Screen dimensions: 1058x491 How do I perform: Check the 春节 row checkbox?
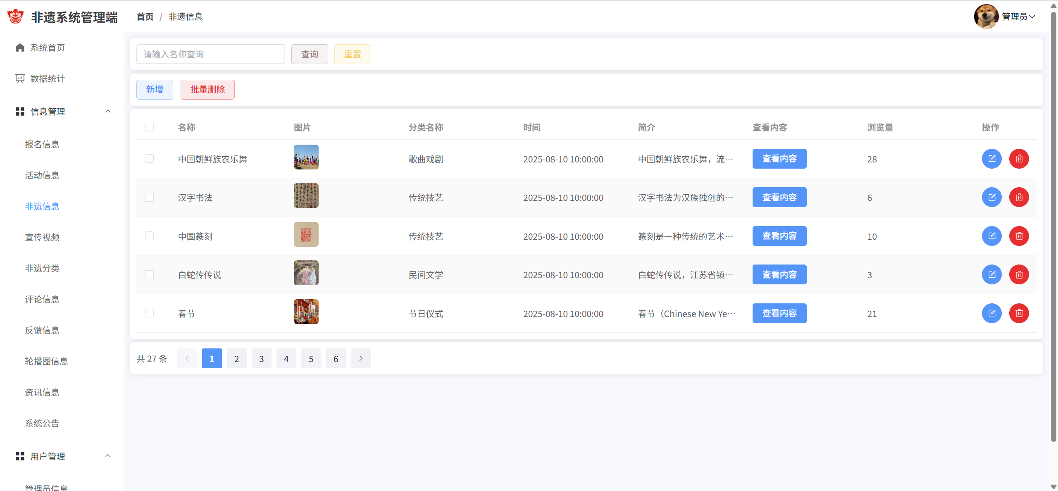click(x=149, y=313)
